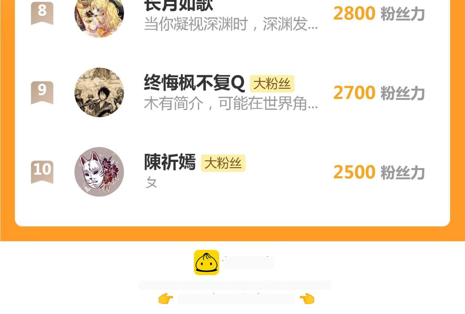Click the 2800 粉丝力 score
The image size is (465, 314).
pos(379,13)
